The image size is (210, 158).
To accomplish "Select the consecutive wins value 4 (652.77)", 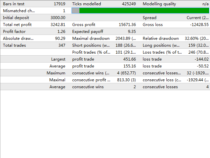I will tap(126, 73).
